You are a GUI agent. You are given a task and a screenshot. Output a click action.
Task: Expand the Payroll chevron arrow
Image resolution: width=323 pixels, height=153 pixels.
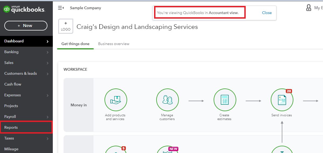tap(48, 117)
